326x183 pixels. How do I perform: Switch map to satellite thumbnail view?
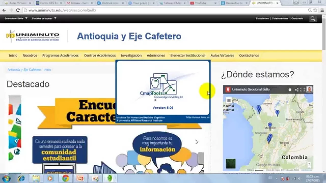(230, 164)
